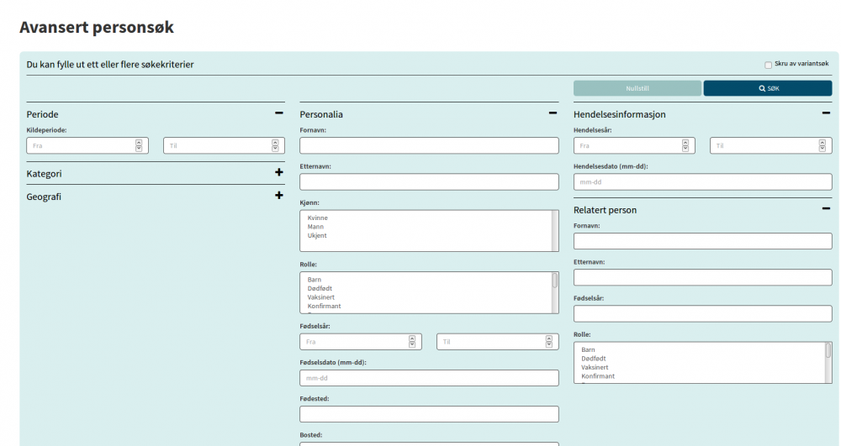Click the Kildeperiode Til spinner arrows
Viewport: 841px width, 446px height.
coord(275,145)
